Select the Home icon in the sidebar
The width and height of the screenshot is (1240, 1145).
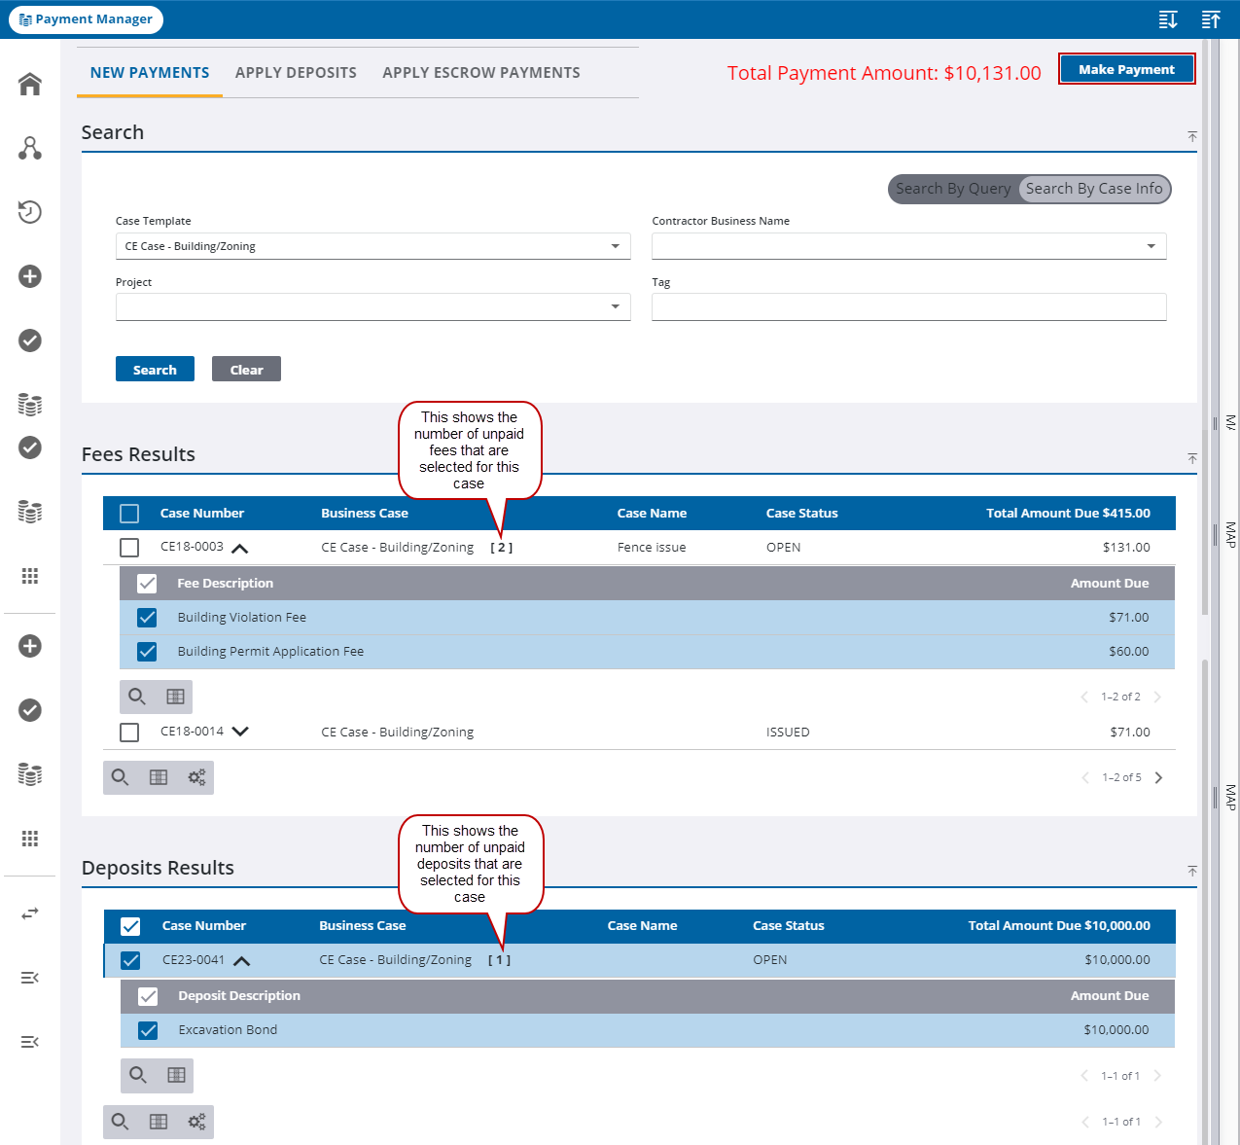coord(29,84)
